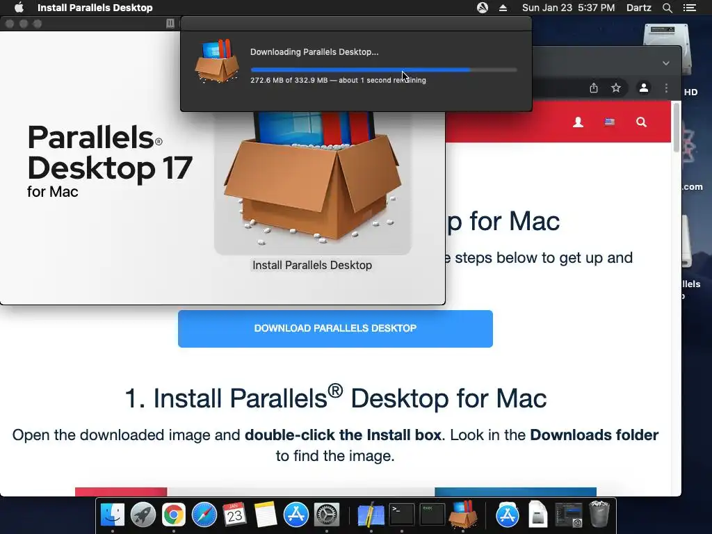Open Install Parallels Desktop app menu
The height and width of the screenshot is (534, 712).
pyautogui.click(x=95, y=8)
